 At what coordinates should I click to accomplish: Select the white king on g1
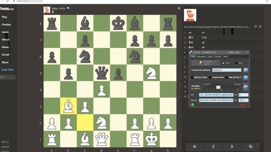[x=152, y=139]
